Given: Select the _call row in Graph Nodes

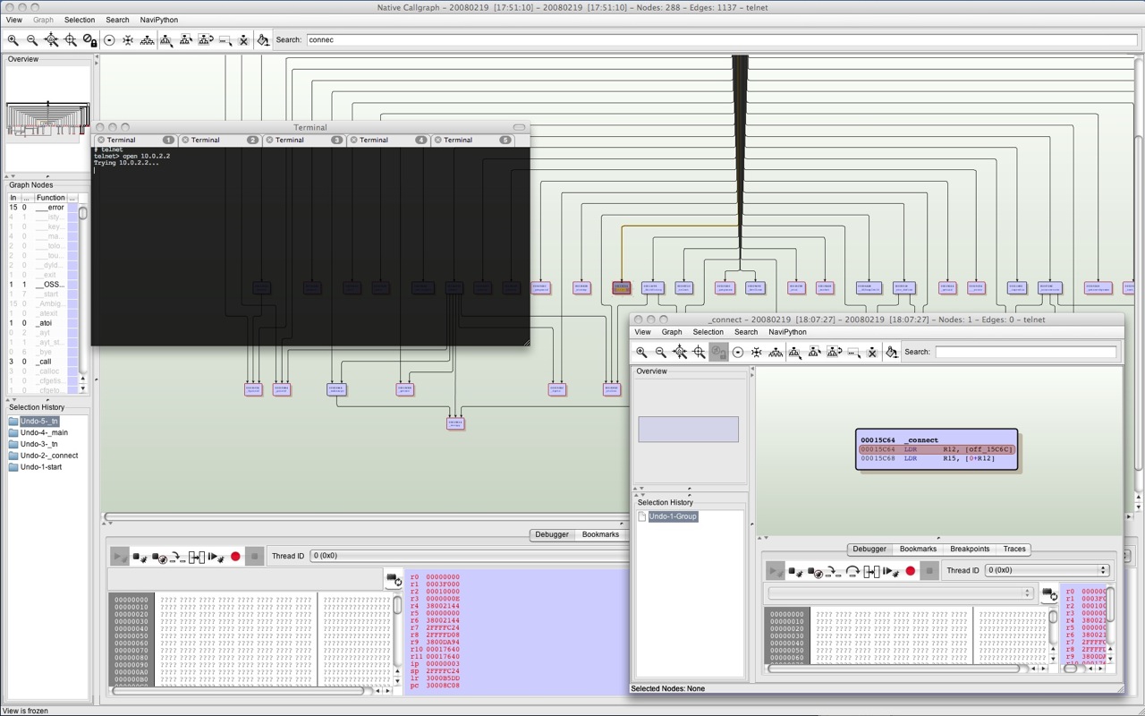Looking at the screenshot, I should pyautogui.click(x=42, y=362).
